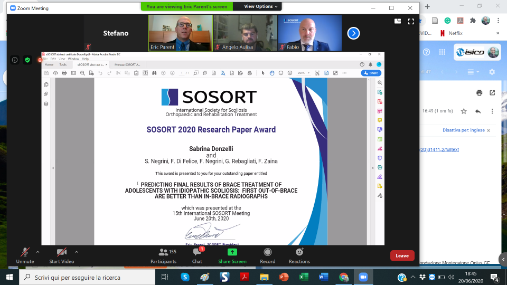This screenshot has width=507, height=285.
Task: Open the Window menu in Acrobat
Action: 73,59
